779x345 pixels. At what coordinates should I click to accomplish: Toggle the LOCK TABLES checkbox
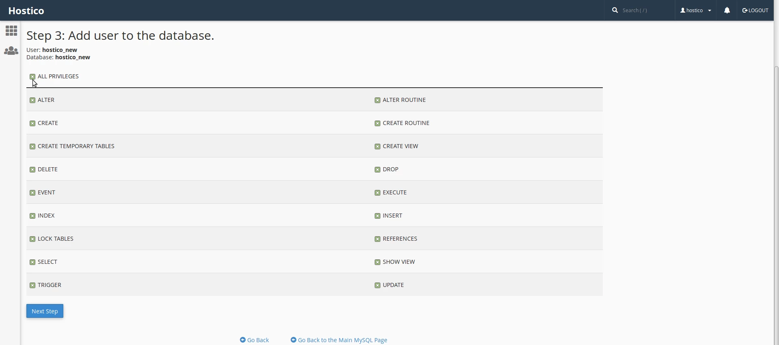pyautogui.click(x=32, y=239)
